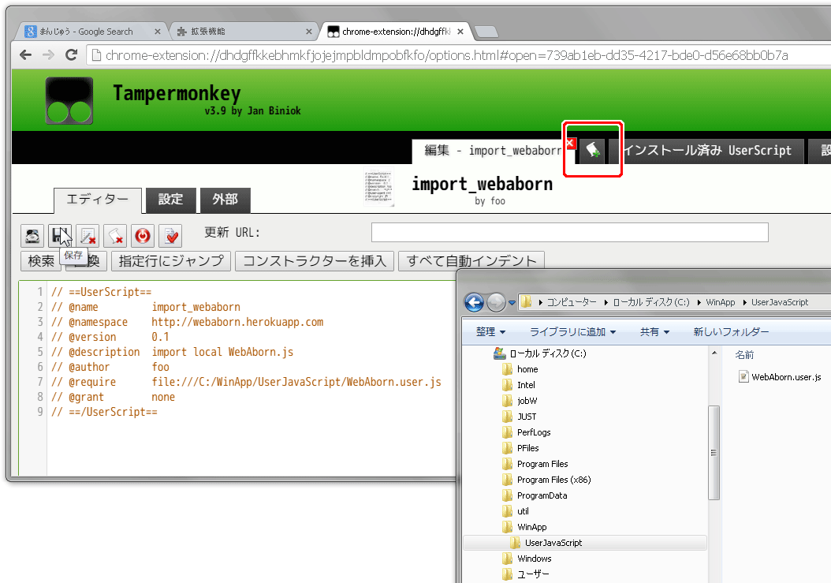Select the Program Files folder in the tree

pos(535,464)
